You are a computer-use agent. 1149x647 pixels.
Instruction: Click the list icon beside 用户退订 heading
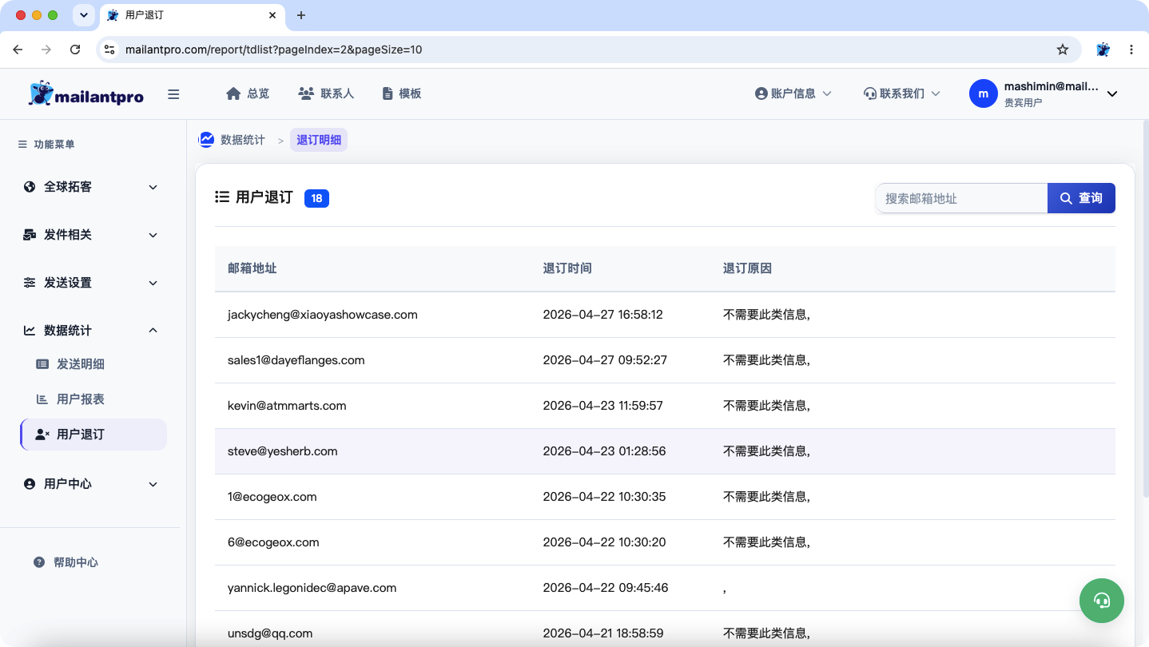[222, 197]
